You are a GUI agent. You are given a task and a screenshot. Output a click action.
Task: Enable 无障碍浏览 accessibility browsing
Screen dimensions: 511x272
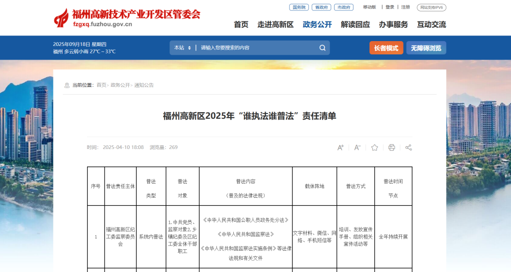click(426, 48)
